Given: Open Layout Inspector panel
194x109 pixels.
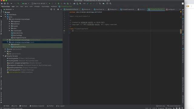Looking at the screenshot, I should [174, 106].
